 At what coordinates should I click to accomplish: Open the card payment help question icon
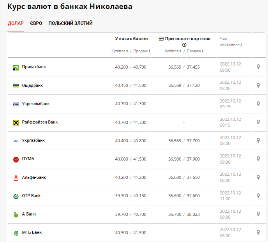click(x=184, y=45)
